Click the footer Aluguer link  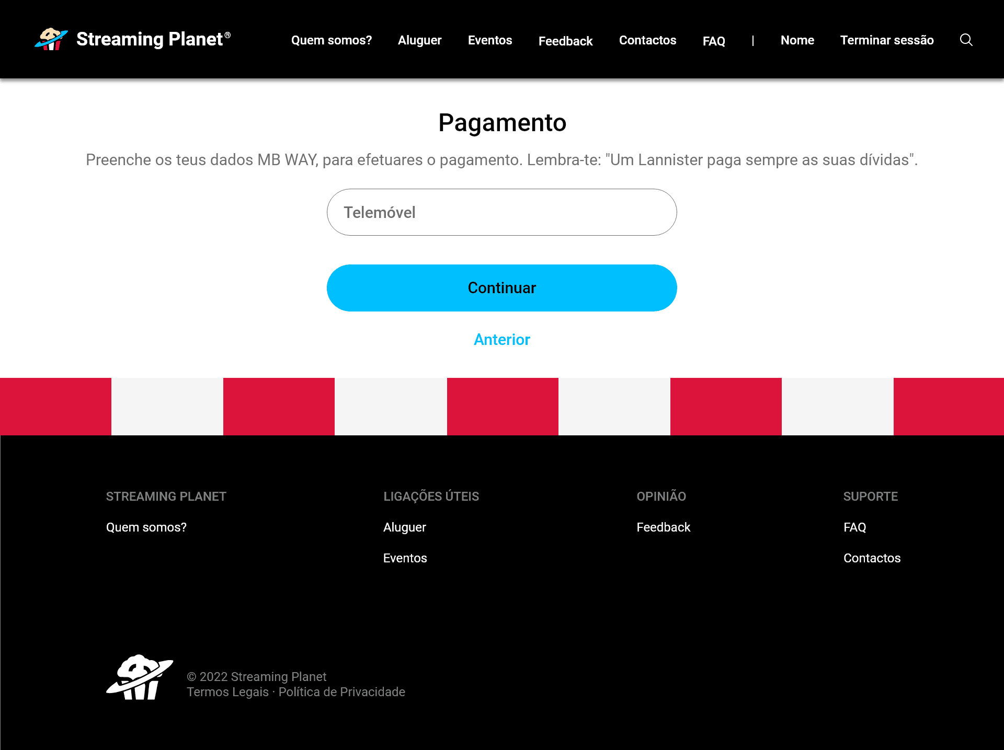tap(405, 527)
